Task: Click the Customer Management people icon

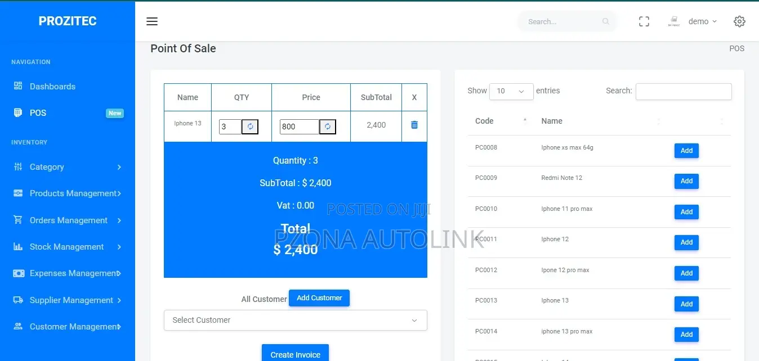Action: click(18, 326)
